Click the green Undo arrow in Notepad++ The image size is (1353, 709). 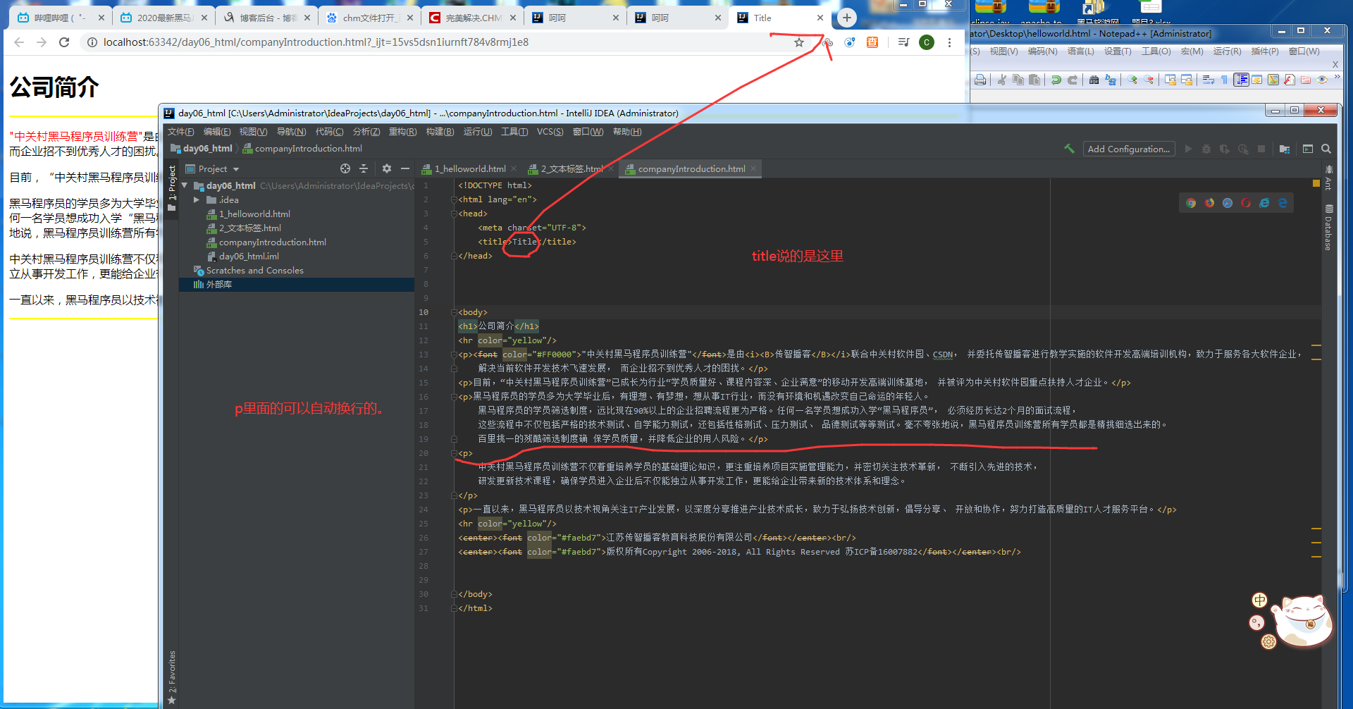click(x=1056, y=80)
